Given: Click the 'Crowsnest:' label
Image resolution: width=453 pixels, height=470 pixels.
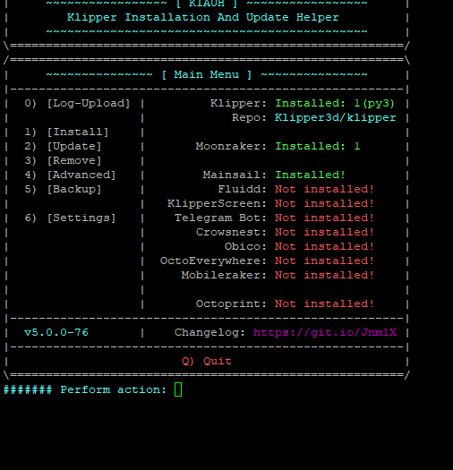Looking at the screenshot, I should pyautogui.click(x=231, y=232).
